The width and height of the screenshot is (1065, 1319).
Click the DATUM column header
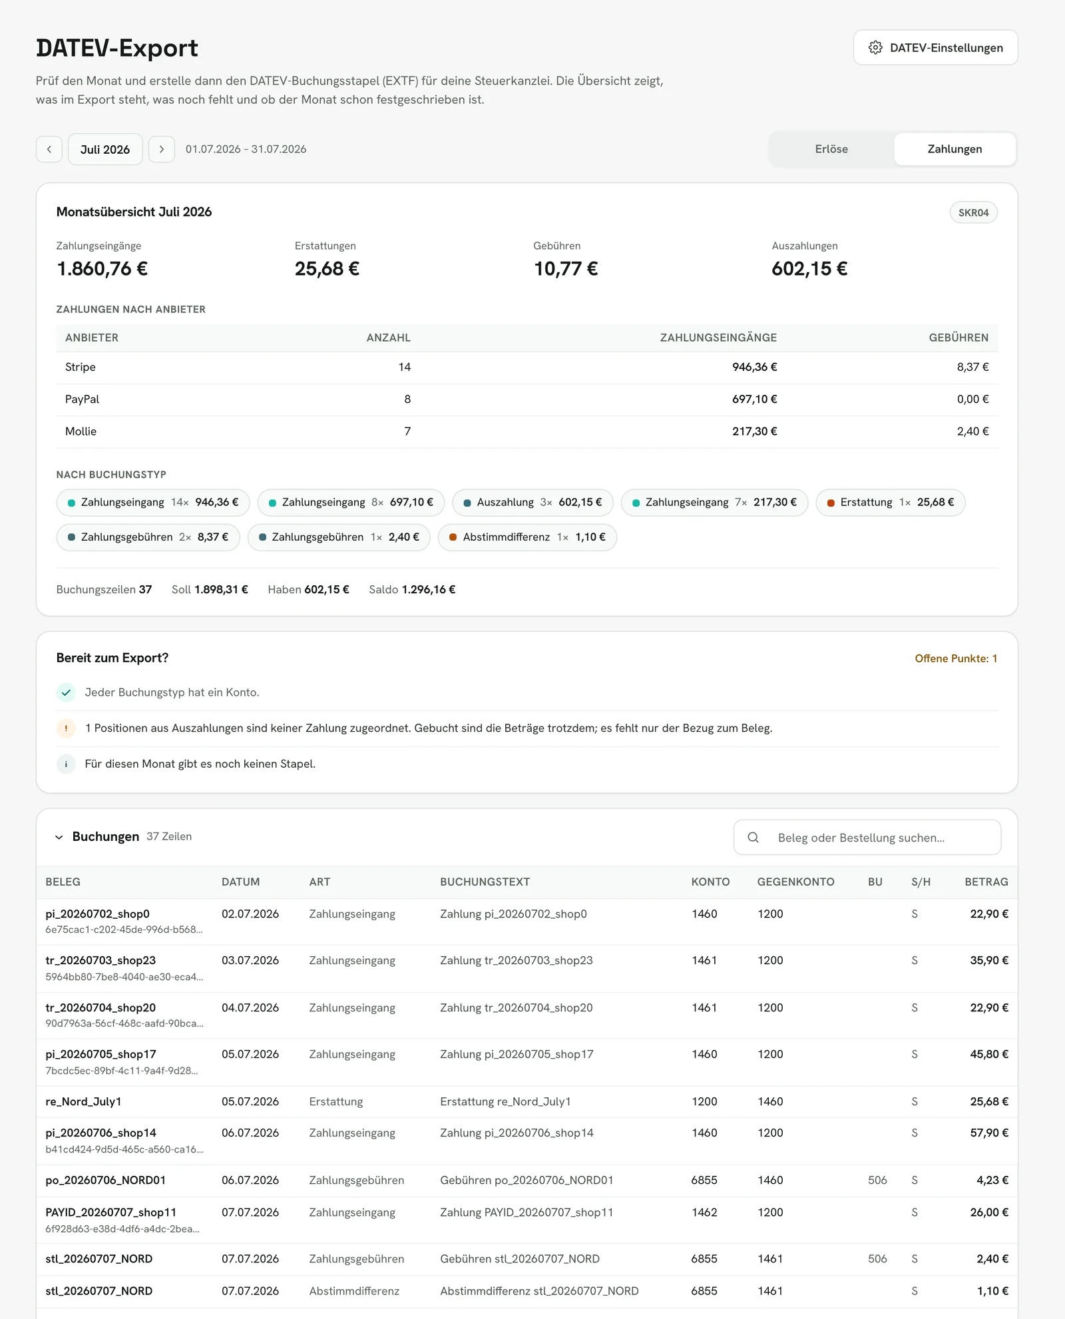coord(240,882)
